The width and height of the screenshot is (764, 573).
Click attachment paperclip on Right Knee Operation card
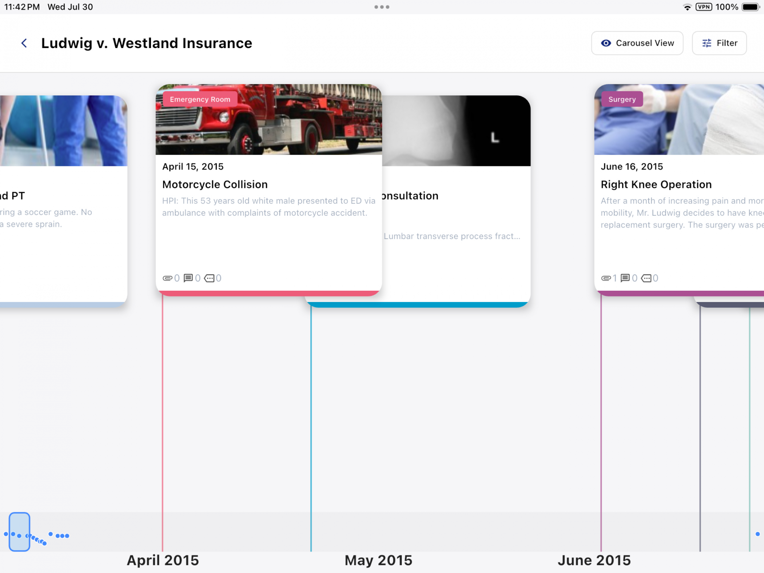(x=606, y=278)
